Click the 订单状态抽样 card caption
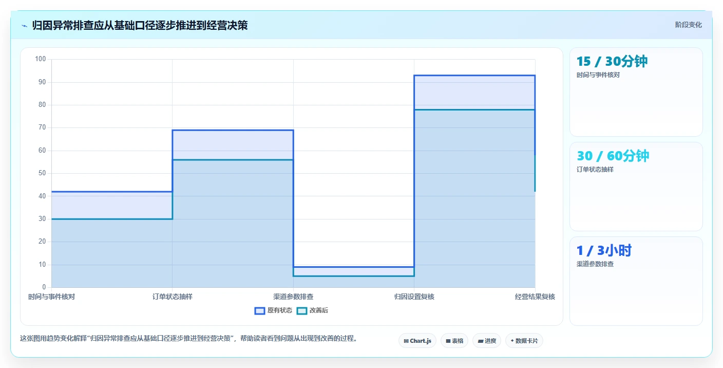Screen dimensions: 723x368 click(x=595, y=170)
